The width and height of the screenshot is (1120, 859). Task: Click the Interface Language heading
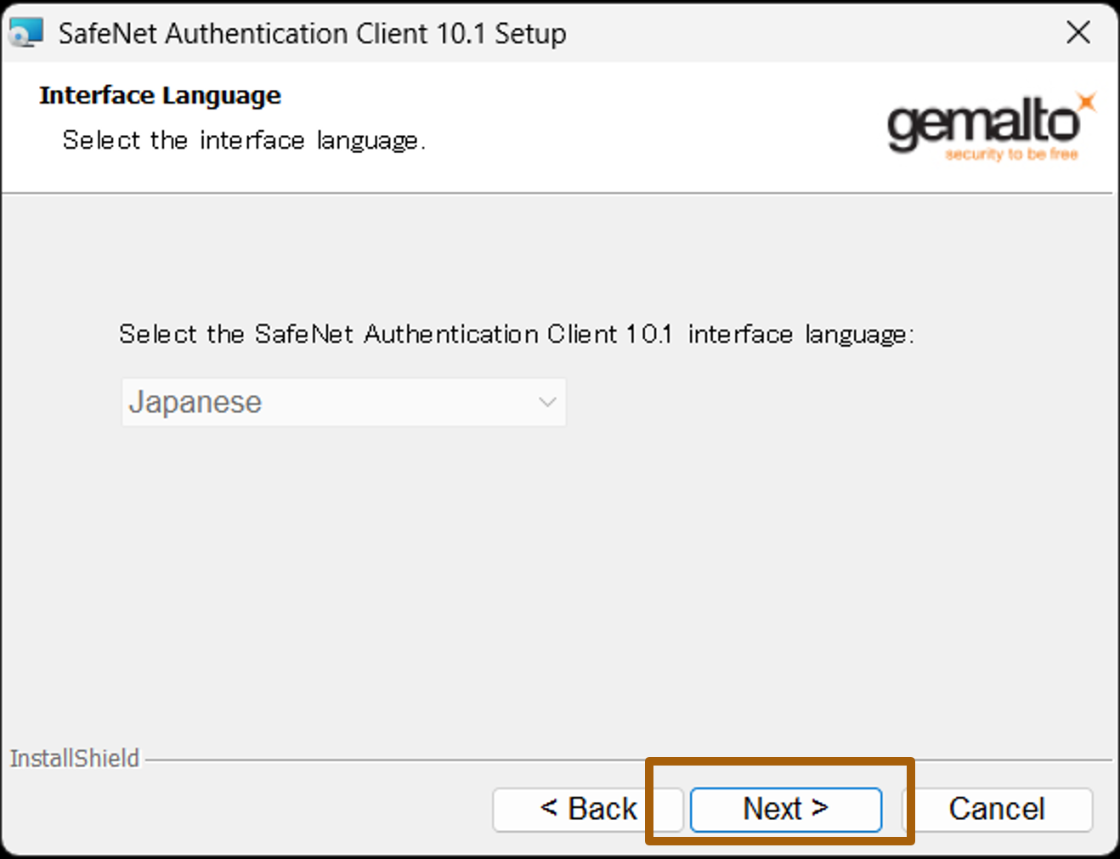pyautogui.click(x=160, y=95)
